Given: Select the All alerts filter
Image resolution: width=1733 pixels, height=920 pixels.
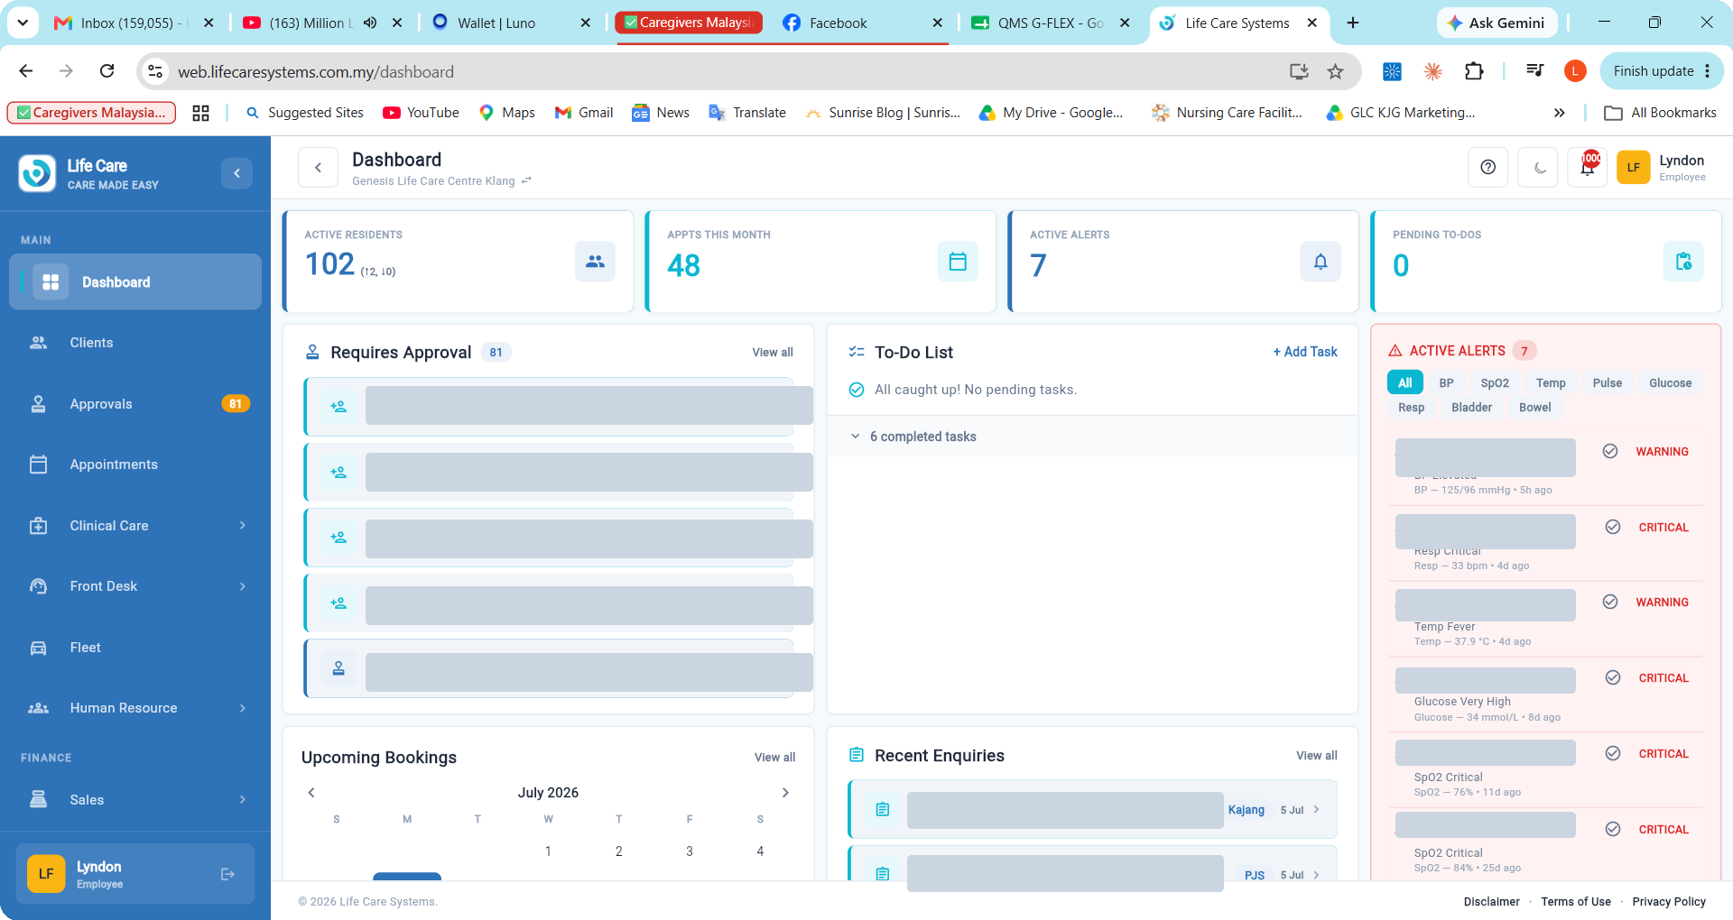Looking at the screenshot, I should click(x=1405, y=382).
